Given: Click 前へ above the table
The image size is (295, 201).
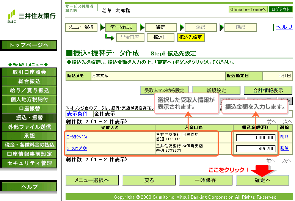Looking at the screenshot, I should tap(271, 122).
